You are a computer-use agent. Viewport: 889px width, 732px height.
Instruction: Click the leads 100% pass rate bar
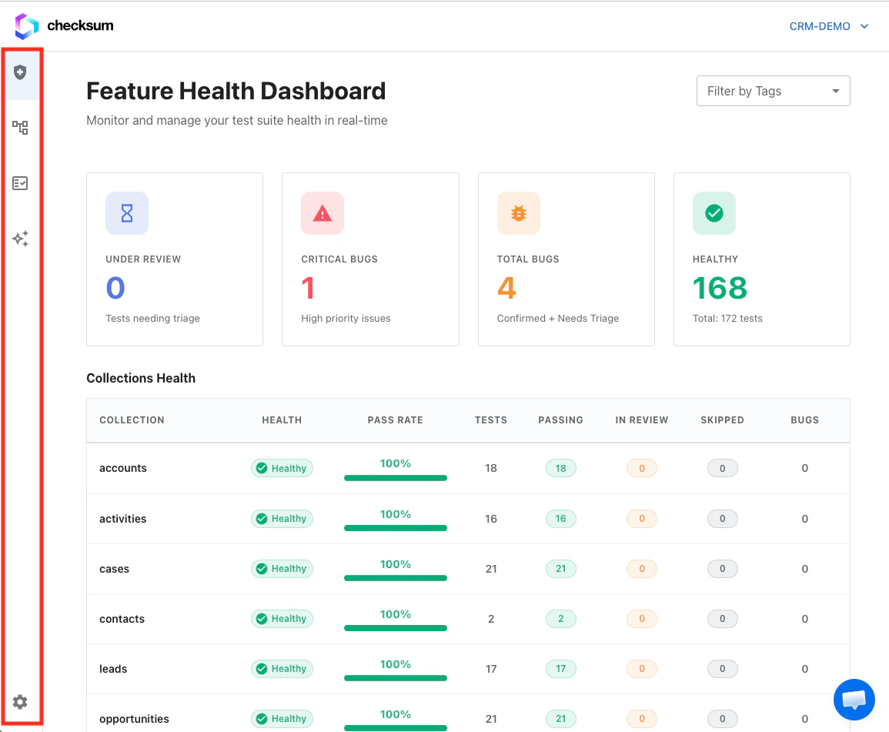click(x=395, y=678)
